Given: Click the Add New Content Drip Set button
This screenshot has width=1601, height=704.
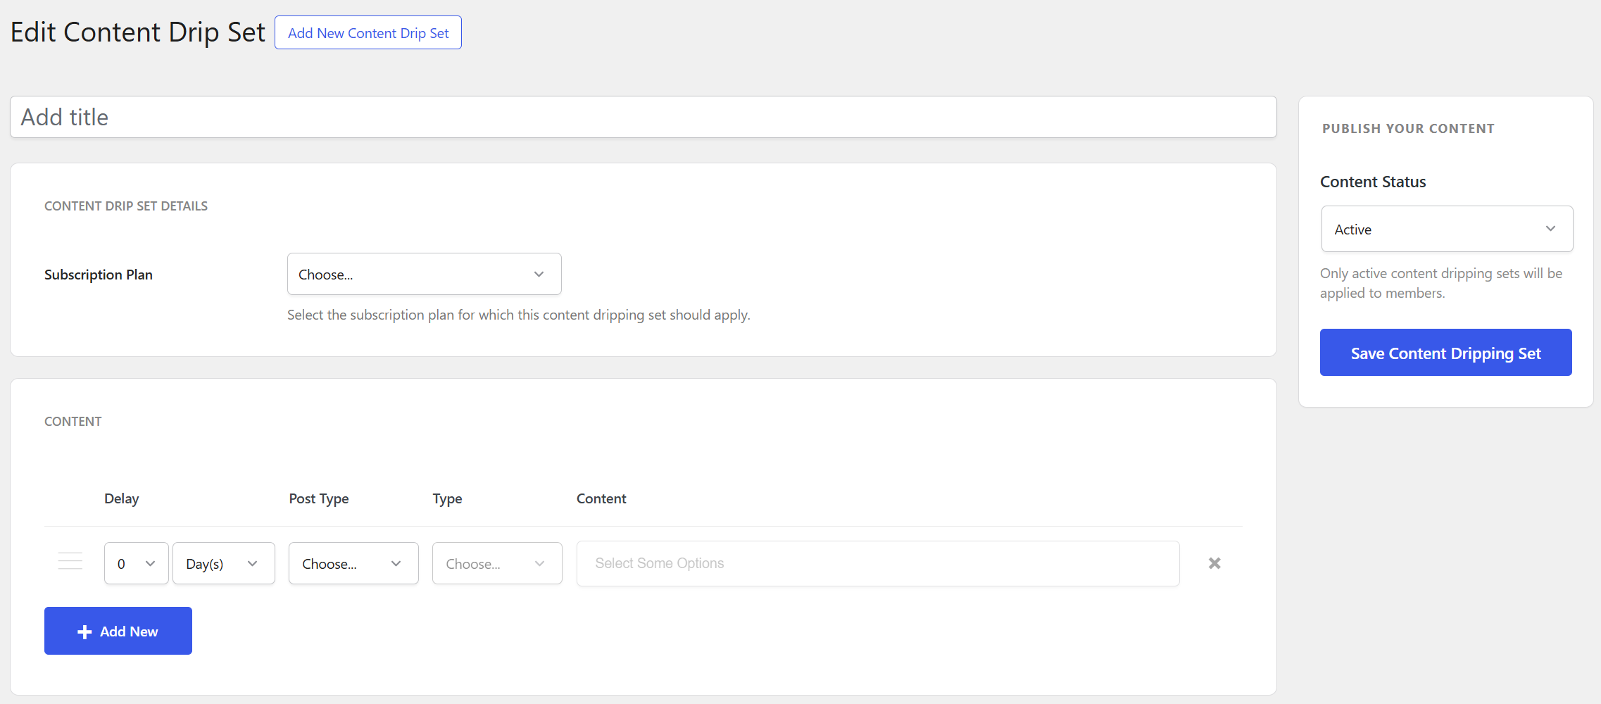Looking at the screenshot, I should [368, 32].
